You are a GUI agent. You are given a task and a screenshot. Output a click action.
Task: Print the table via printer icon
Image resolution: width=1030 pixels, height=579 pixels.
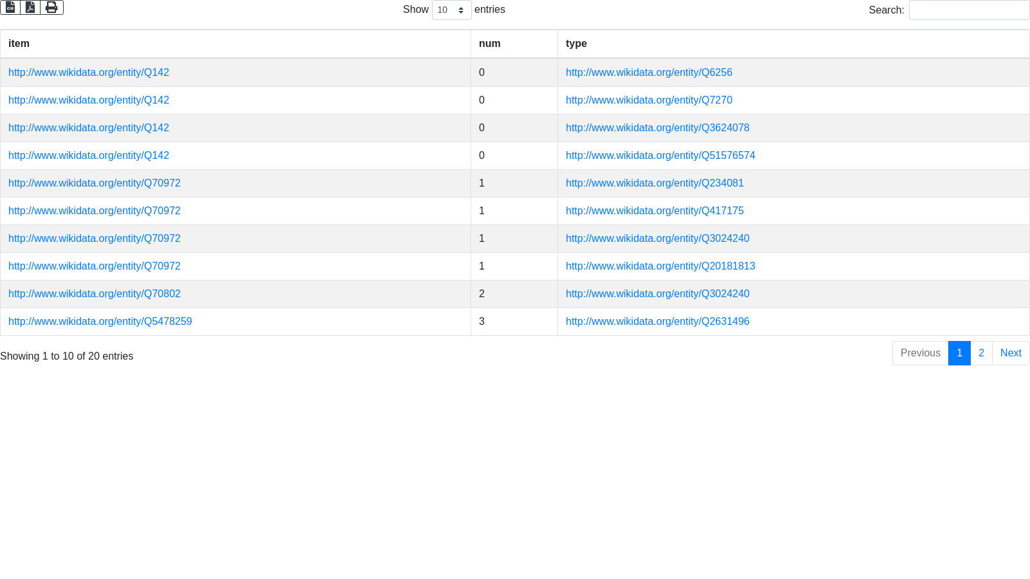pyautogui.click(x=51, y=7)
